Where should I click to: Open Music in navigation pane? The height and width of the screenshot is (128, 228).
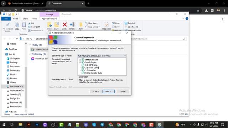click(x=11, y=74)
